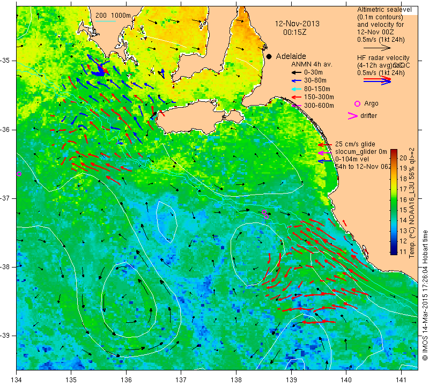This screenshot has width=429, height=386.
Task: Click the Argo legend circle symbol
Action: point(357,103)
